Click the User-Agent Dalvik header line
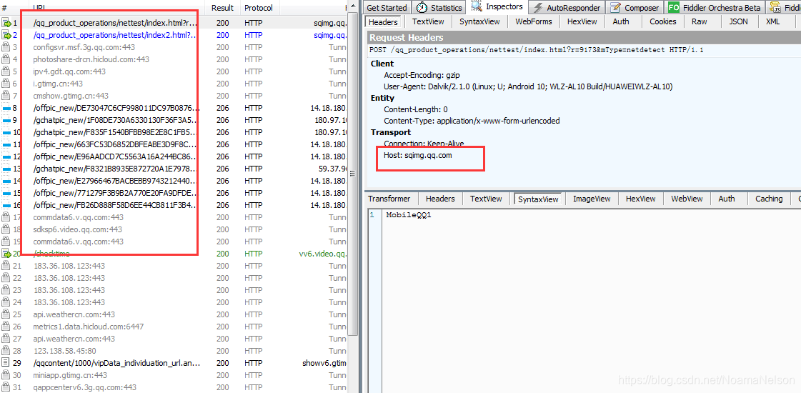The image size is (801, 393). tap(528, 86)
